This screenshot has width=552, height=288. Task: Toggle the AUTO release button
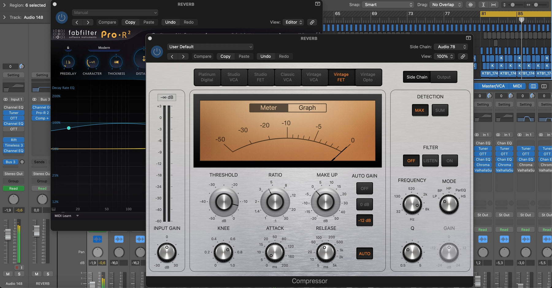pos(365,253)
